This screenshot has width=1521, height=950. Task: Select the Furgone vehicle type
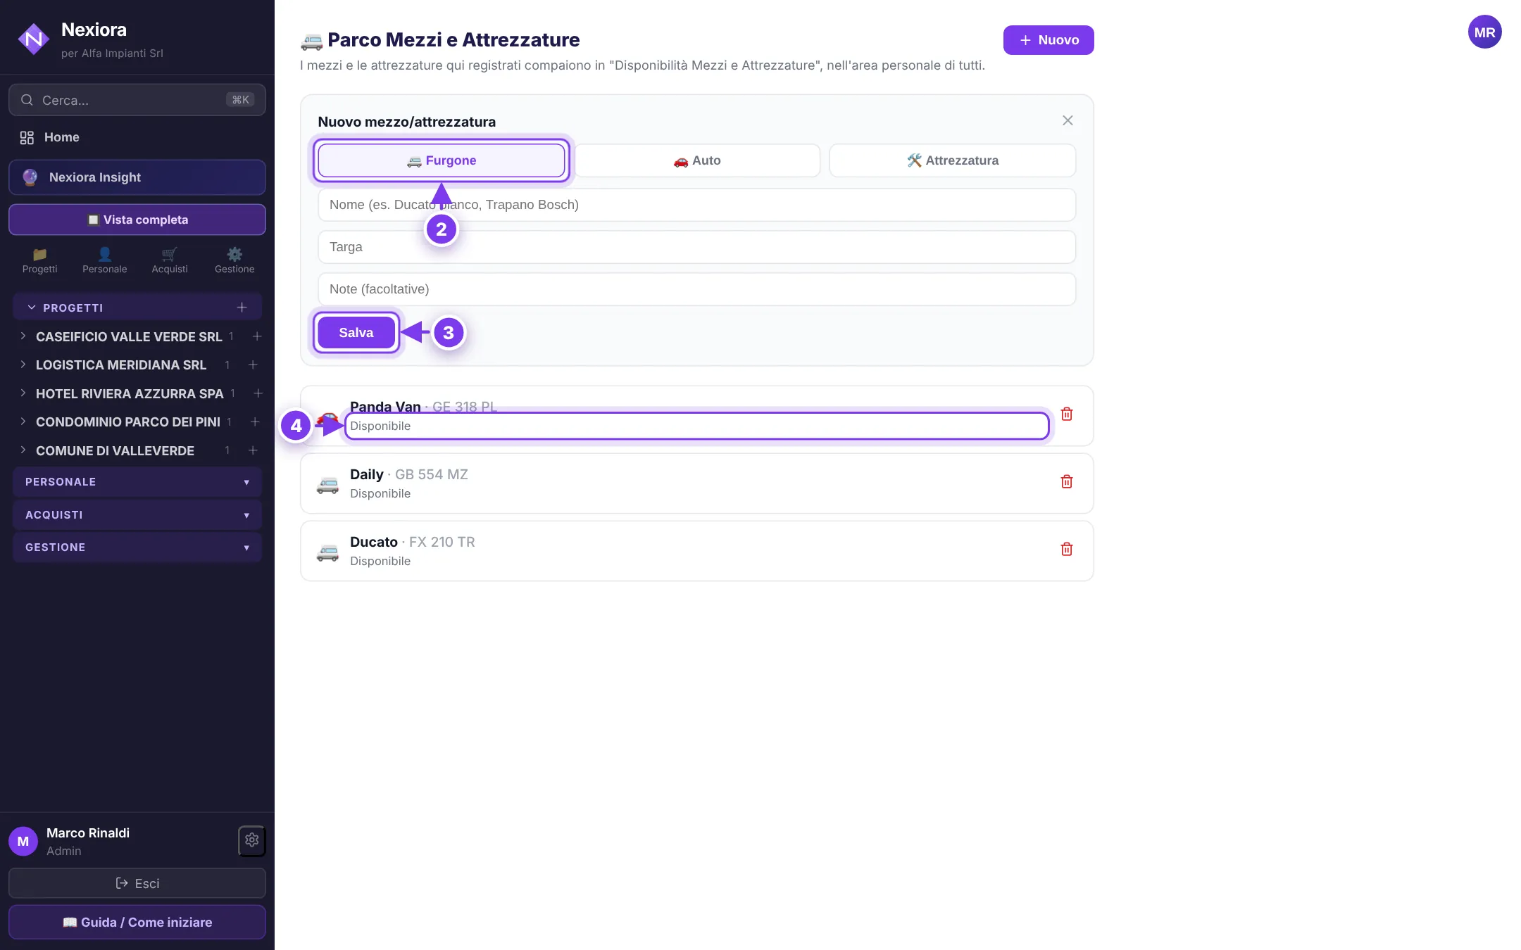pyautogui.click(x=442, y=160)
